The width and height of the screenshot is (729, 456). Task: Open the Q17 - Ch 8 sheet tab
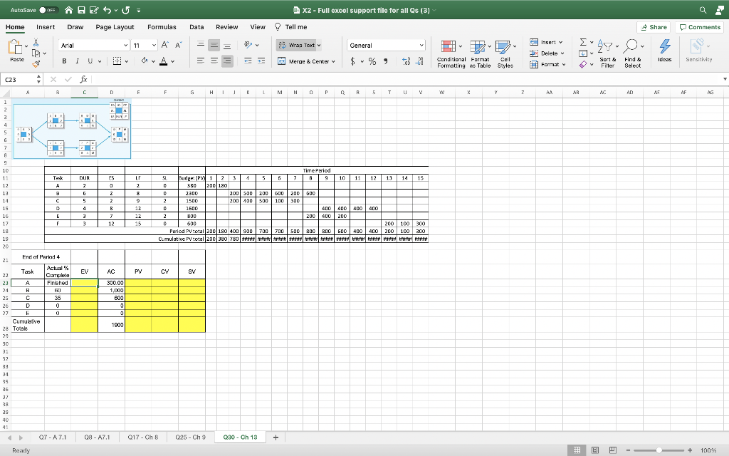point(142,437)
